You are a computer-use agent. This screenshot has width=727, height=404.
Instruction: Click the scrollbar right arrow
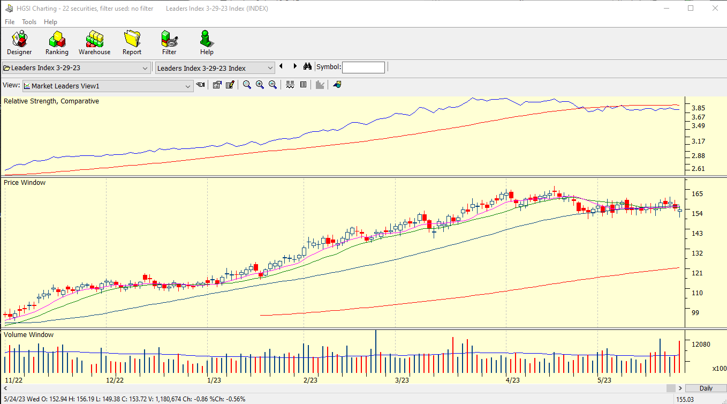click(680, 388)
